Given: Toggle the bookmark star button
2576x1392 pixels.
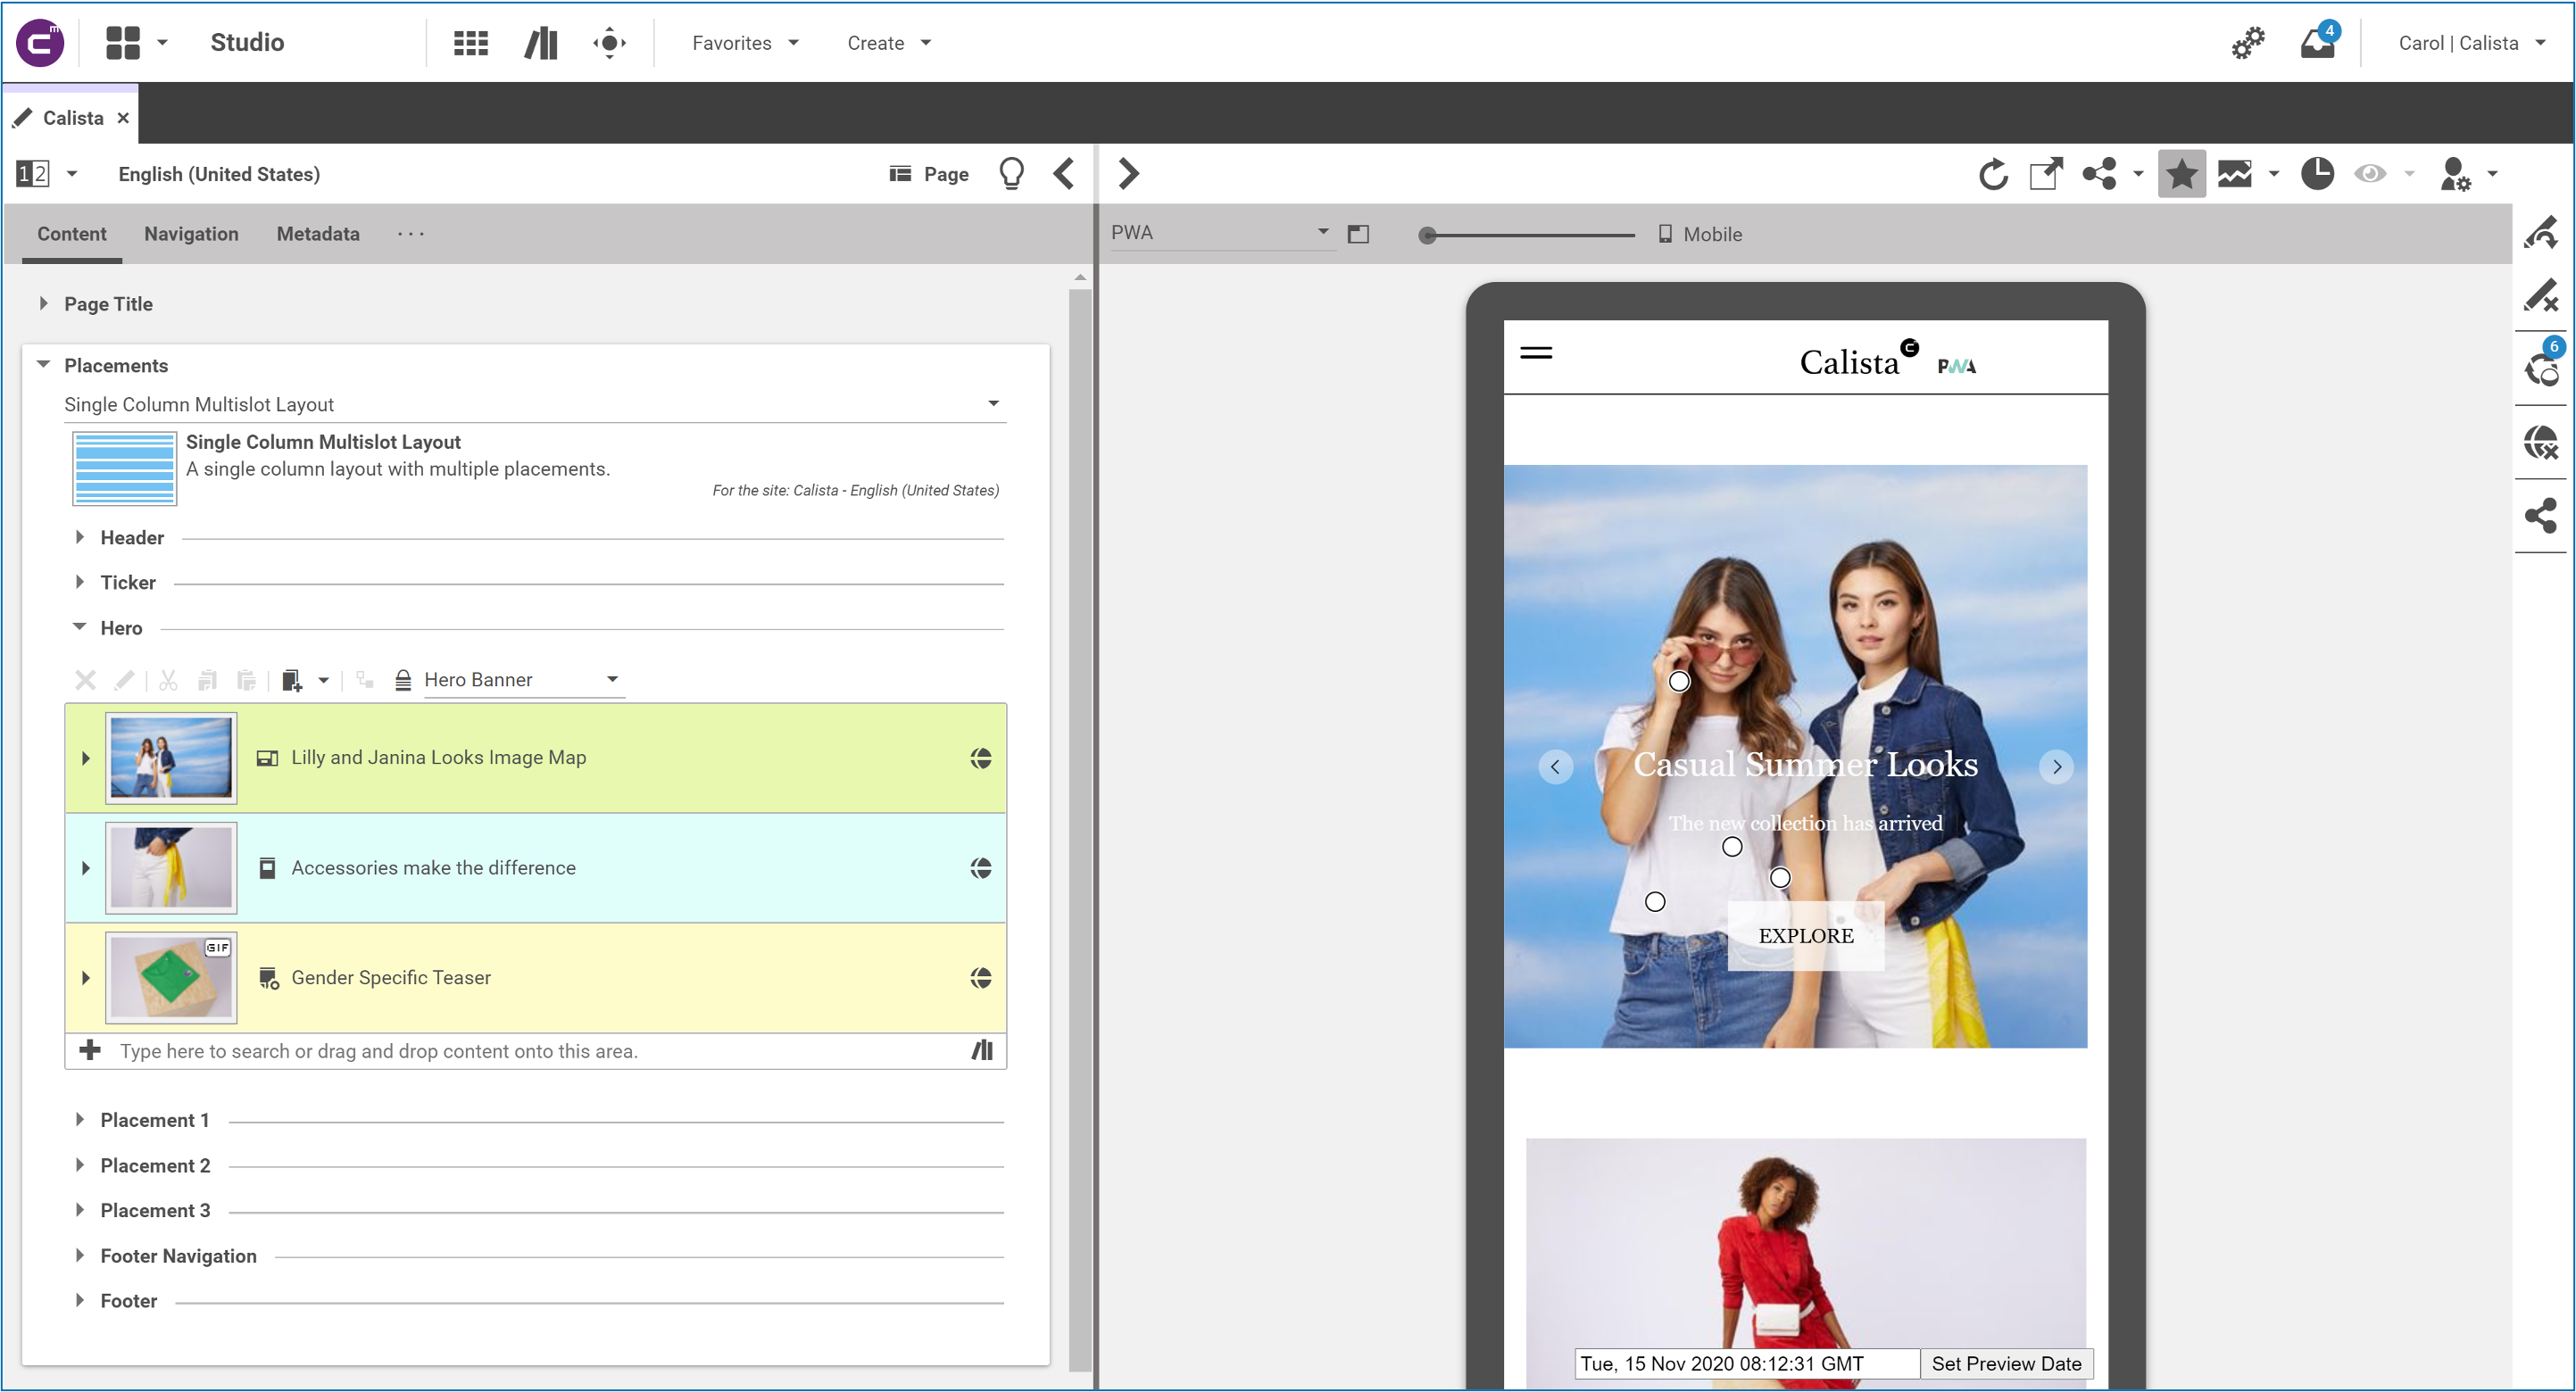Looking at the screenshot, I should 2181,174.
